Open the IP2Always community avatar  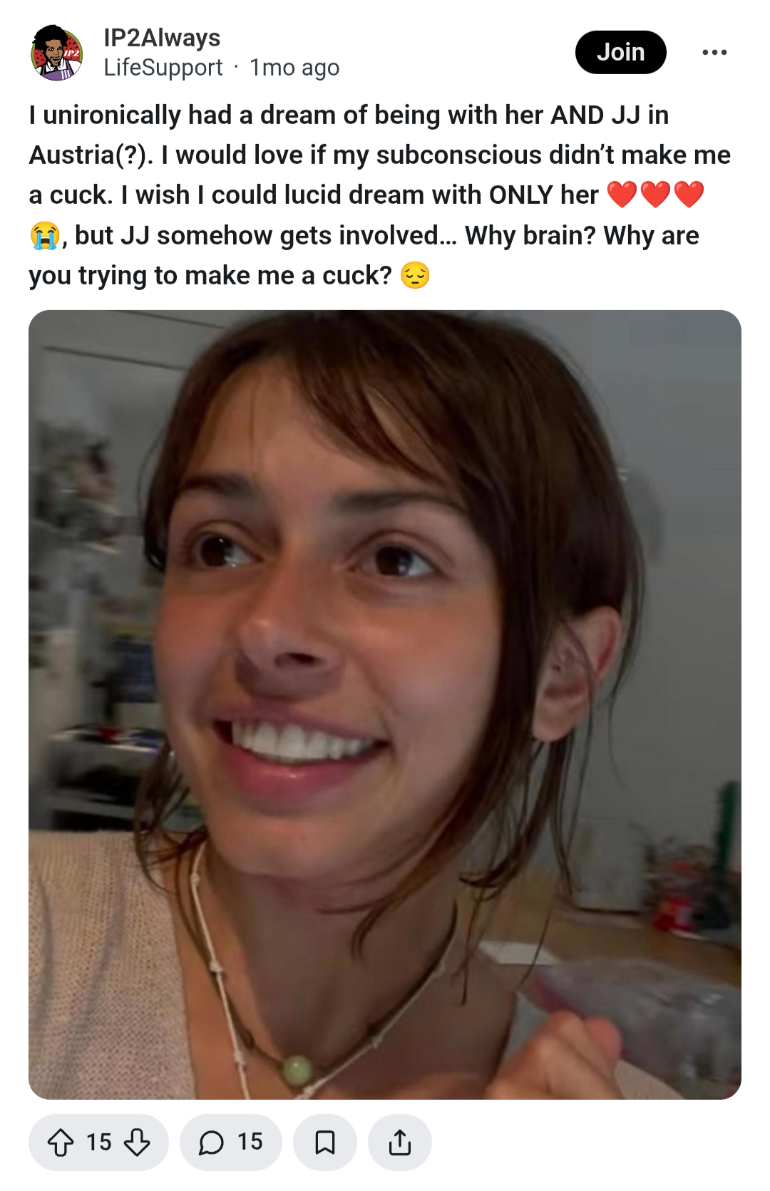point(56,53)
